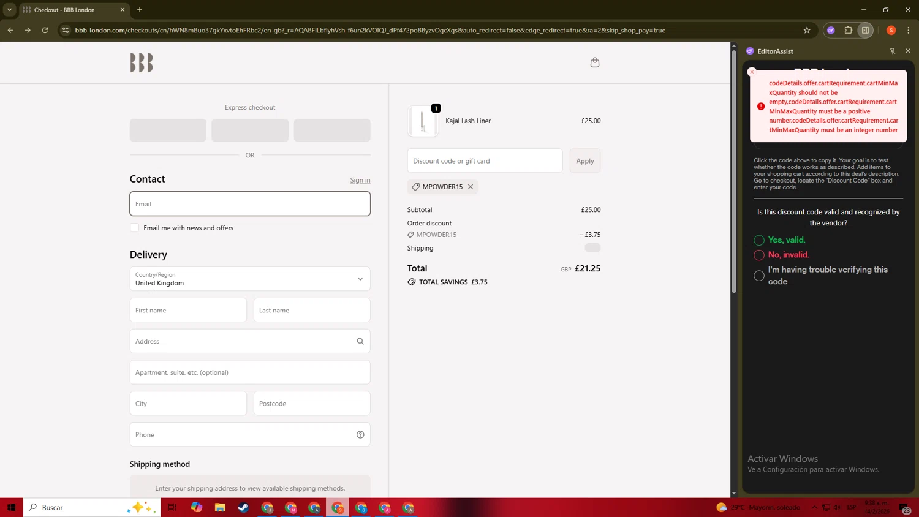The height and width of the screenshot is (517, 919).
Task: Click the Windows taskbar search box
Action: point(92,507)
